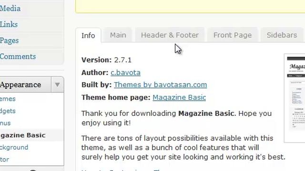Viewport: 305px width, 171px height.
Task: Open the Links menu in sidebar
Action: [9, 24]
